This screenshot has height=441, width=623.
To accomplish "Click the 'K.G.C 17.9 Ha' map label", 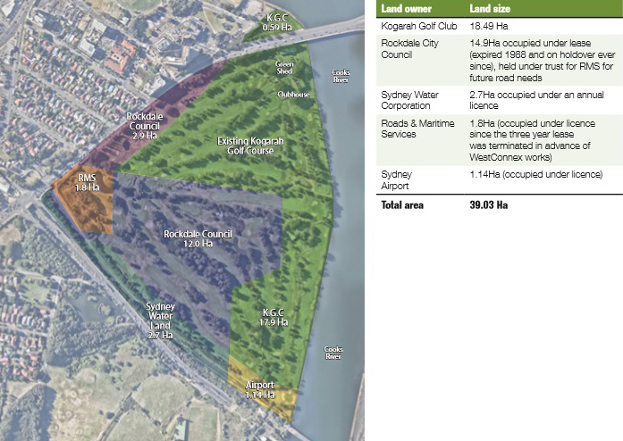I will [x=274, y=317].
